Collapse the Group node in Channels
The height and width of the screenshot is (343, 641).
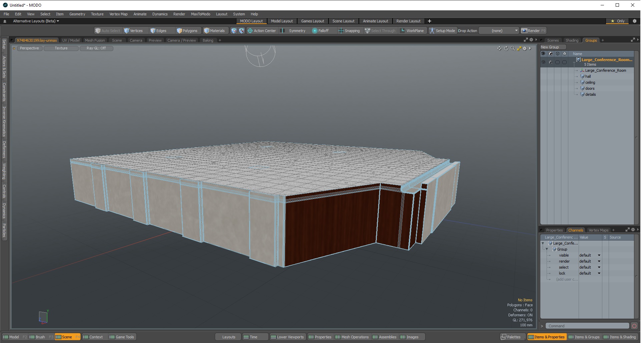click(547, 249)
